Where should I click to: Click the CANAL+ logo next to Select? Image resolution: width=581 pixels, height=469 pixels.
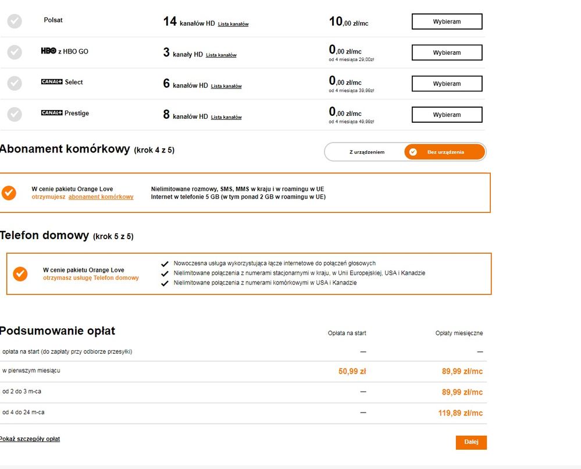coord(52,82)
